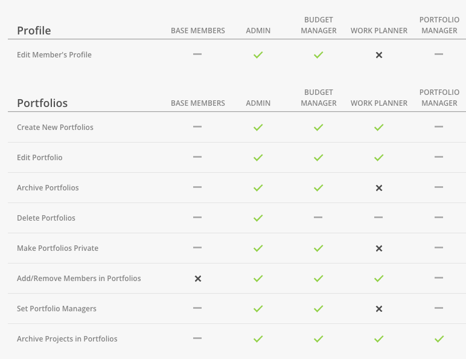Select the Portfolios section heading
The image size is (466, 359).
point(42,103)
